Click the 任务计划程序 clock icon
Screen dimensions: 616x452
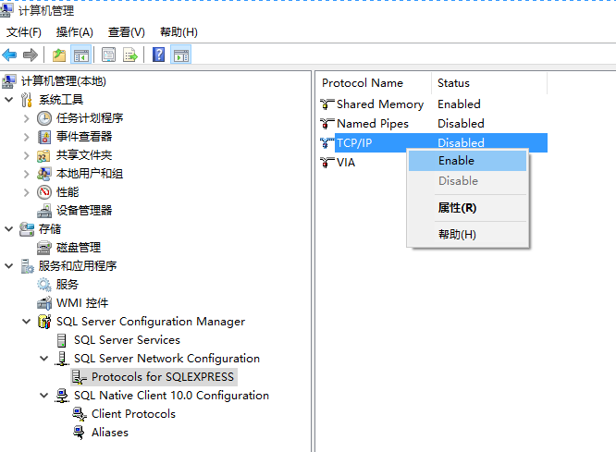pos(44,118)
